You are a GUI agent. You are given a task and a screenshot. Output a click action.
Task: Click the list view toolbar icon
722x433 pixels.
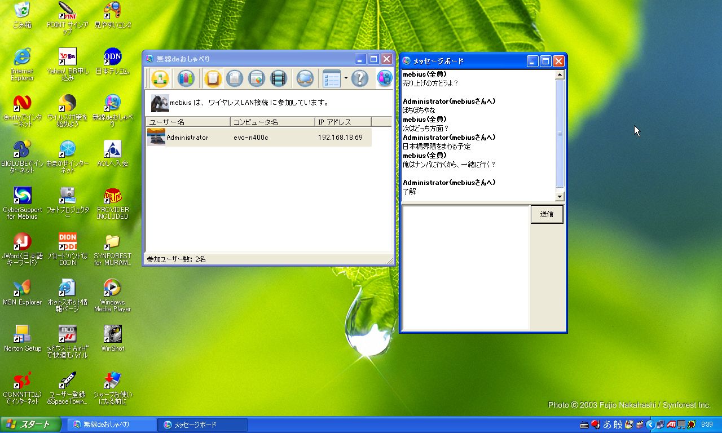coord(331,78)
